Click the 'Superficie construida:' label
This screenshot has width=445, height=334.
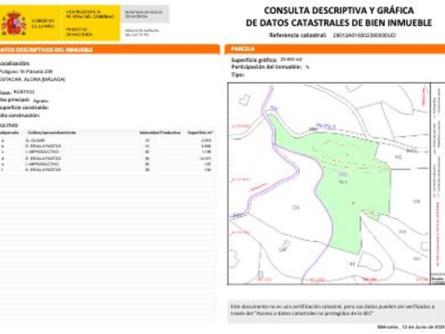(x=24, y=107)
